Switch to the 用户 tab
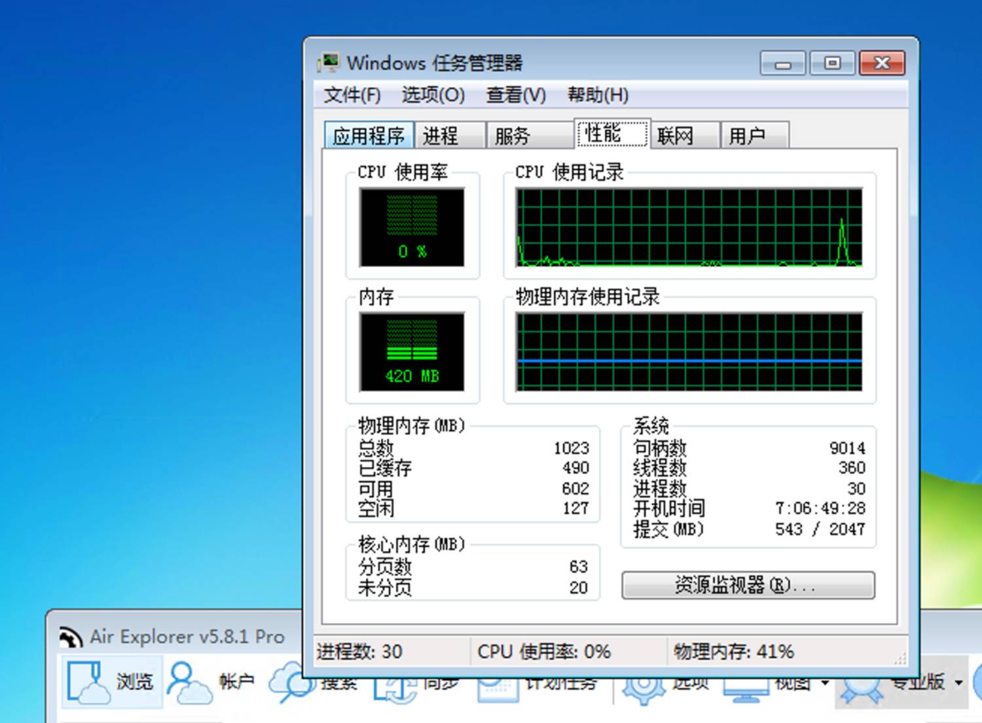Screen dimensions: 982x723 (755, 136)
